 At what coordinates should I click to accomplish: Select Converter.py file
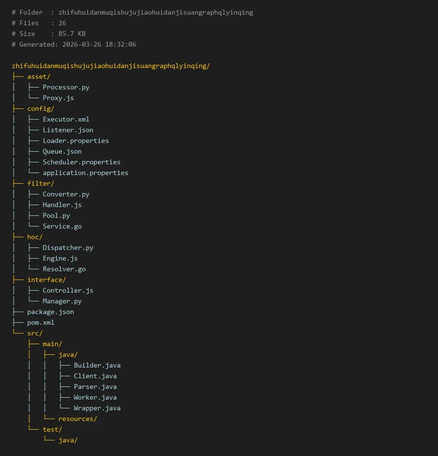click(x=66, y=194)
